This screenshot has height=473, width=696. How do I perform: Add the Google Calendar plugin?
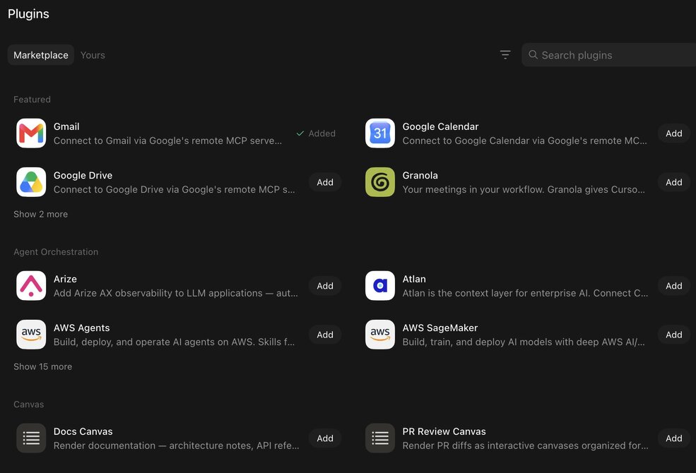click(674, 133)
